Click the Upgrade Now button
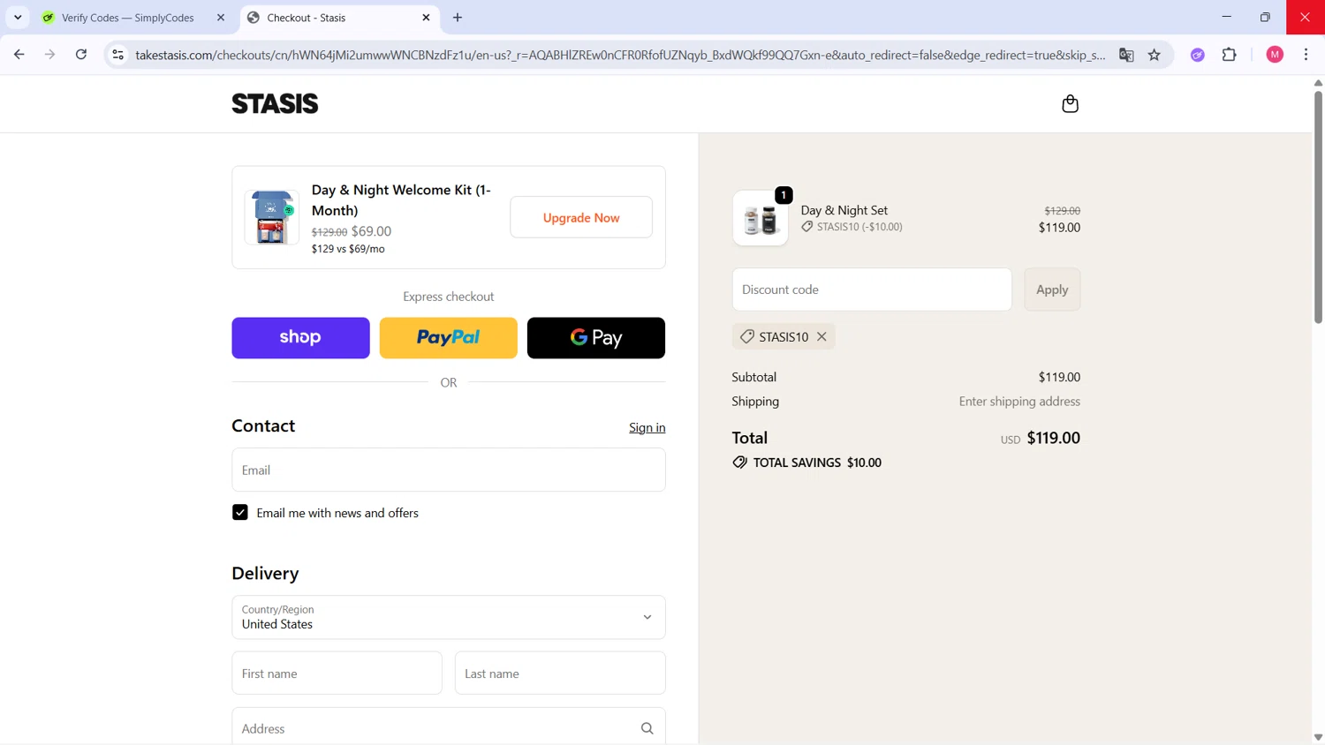 click(x=581, y=217)
